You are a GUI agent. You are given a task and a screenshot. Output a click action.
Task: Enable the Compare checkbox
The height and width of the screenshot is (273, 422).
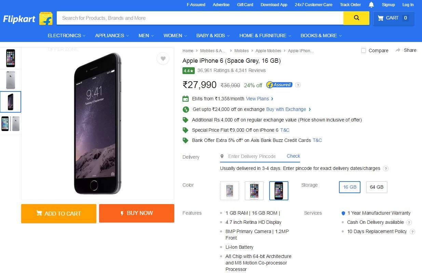click(x=363, y=51)
